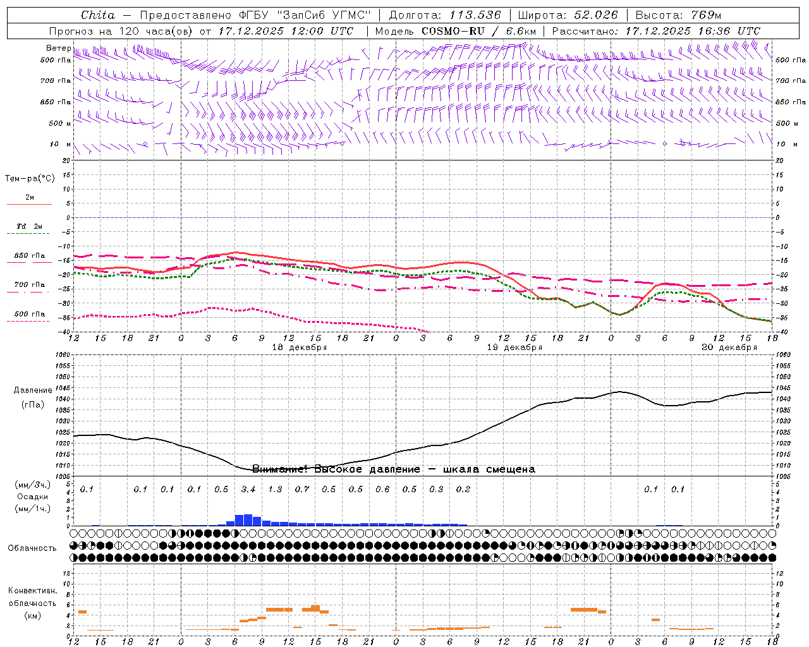Click the "Осадки" precipitation label

point(33,497)
